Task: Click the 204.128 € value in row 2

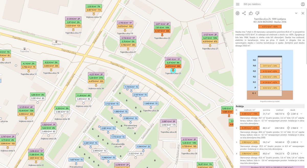Action: 280,128
